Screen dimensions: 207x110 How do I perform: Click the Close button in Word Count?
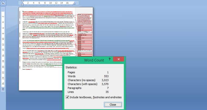tap(113, 105)
